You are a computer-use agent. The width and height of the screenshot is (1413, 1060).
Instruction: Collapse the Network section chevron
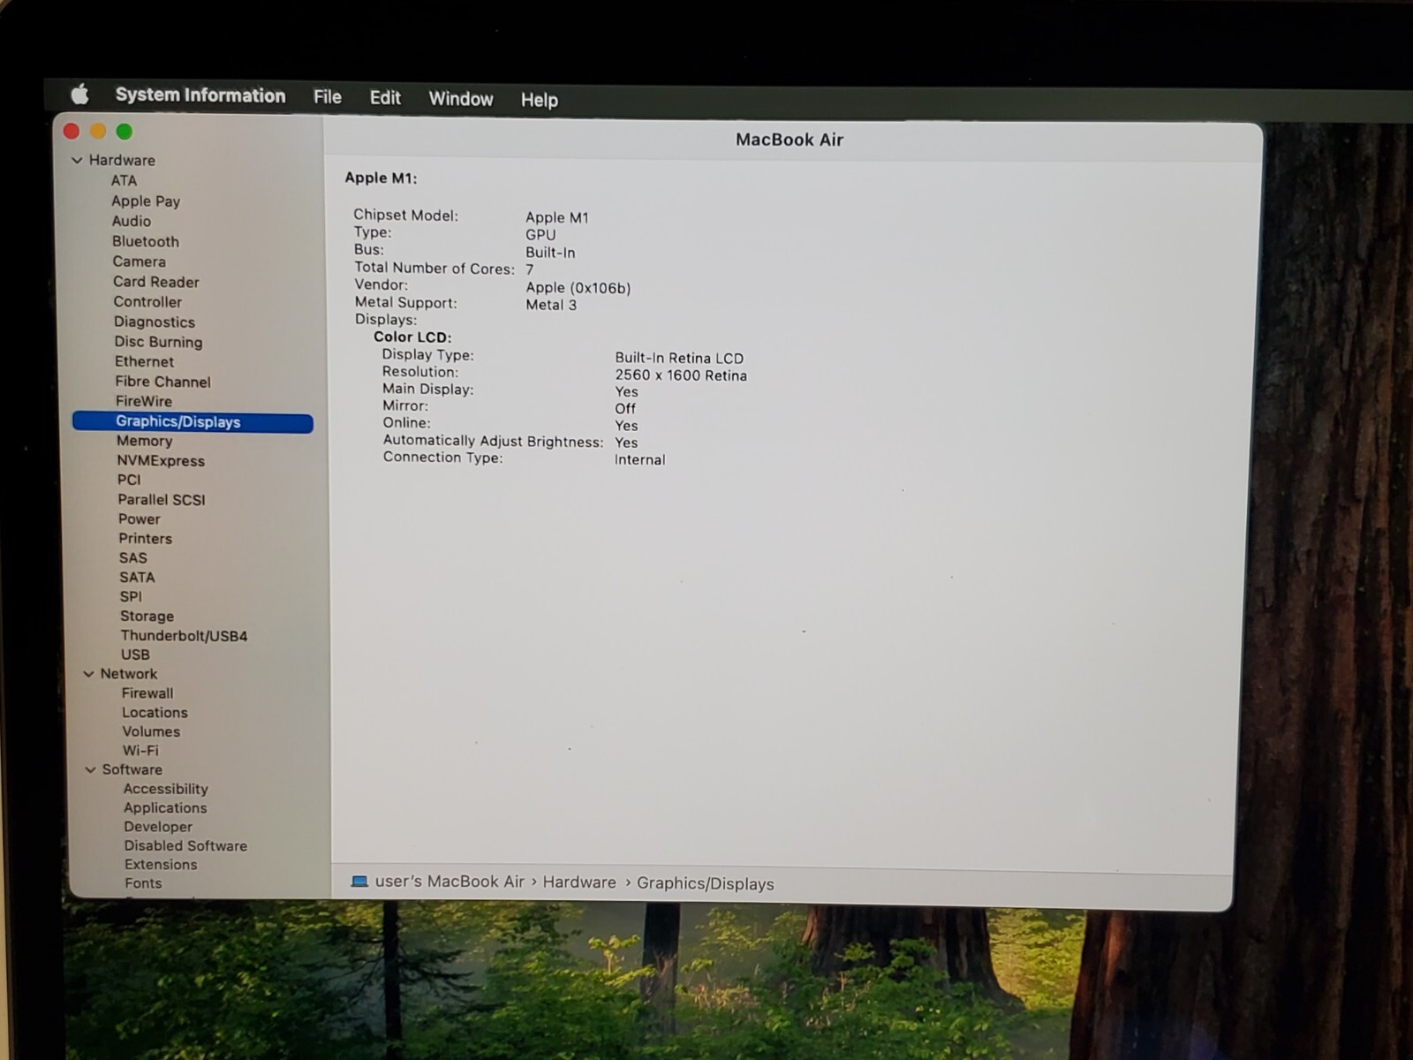88,674
